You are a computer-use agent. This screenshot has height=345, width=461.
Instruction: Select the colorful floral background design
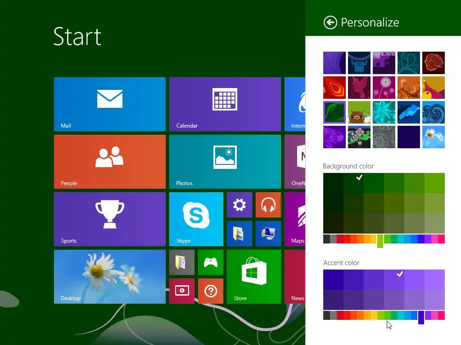(x=359, y=137)
